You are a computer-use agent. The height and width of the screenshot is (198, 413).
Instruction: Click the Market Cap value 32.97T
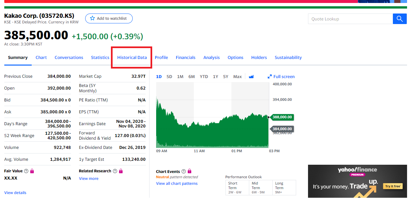point(138,76)
